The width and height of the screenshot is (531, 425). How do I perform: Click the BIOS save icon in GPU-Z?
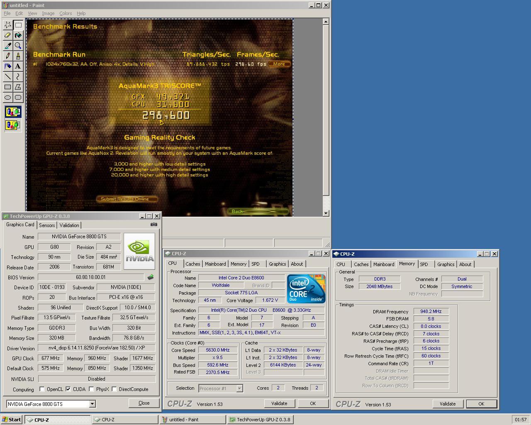pyautogui.click(x=151, y=277)
